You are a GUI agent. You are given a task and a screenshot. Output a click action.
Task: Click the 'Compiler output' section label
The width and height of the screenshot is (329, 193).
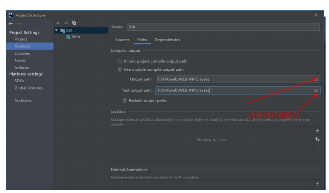point(125,51)
